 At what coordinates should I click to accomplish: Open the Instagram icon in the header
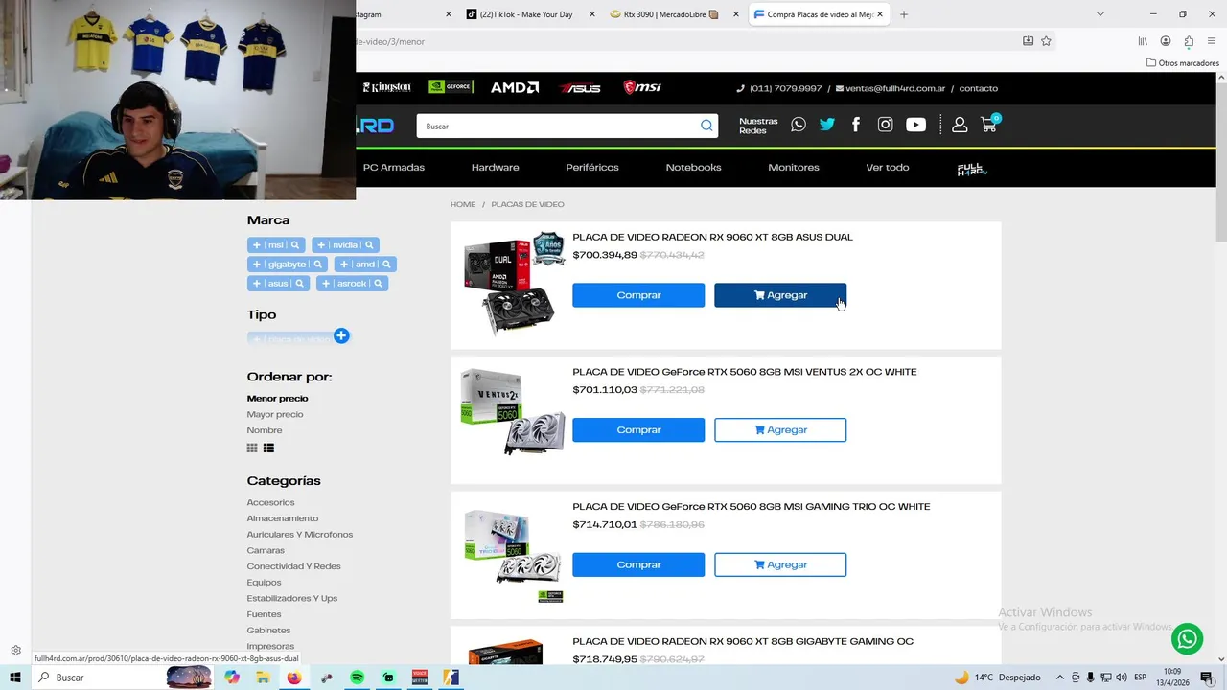click(886, 125)
